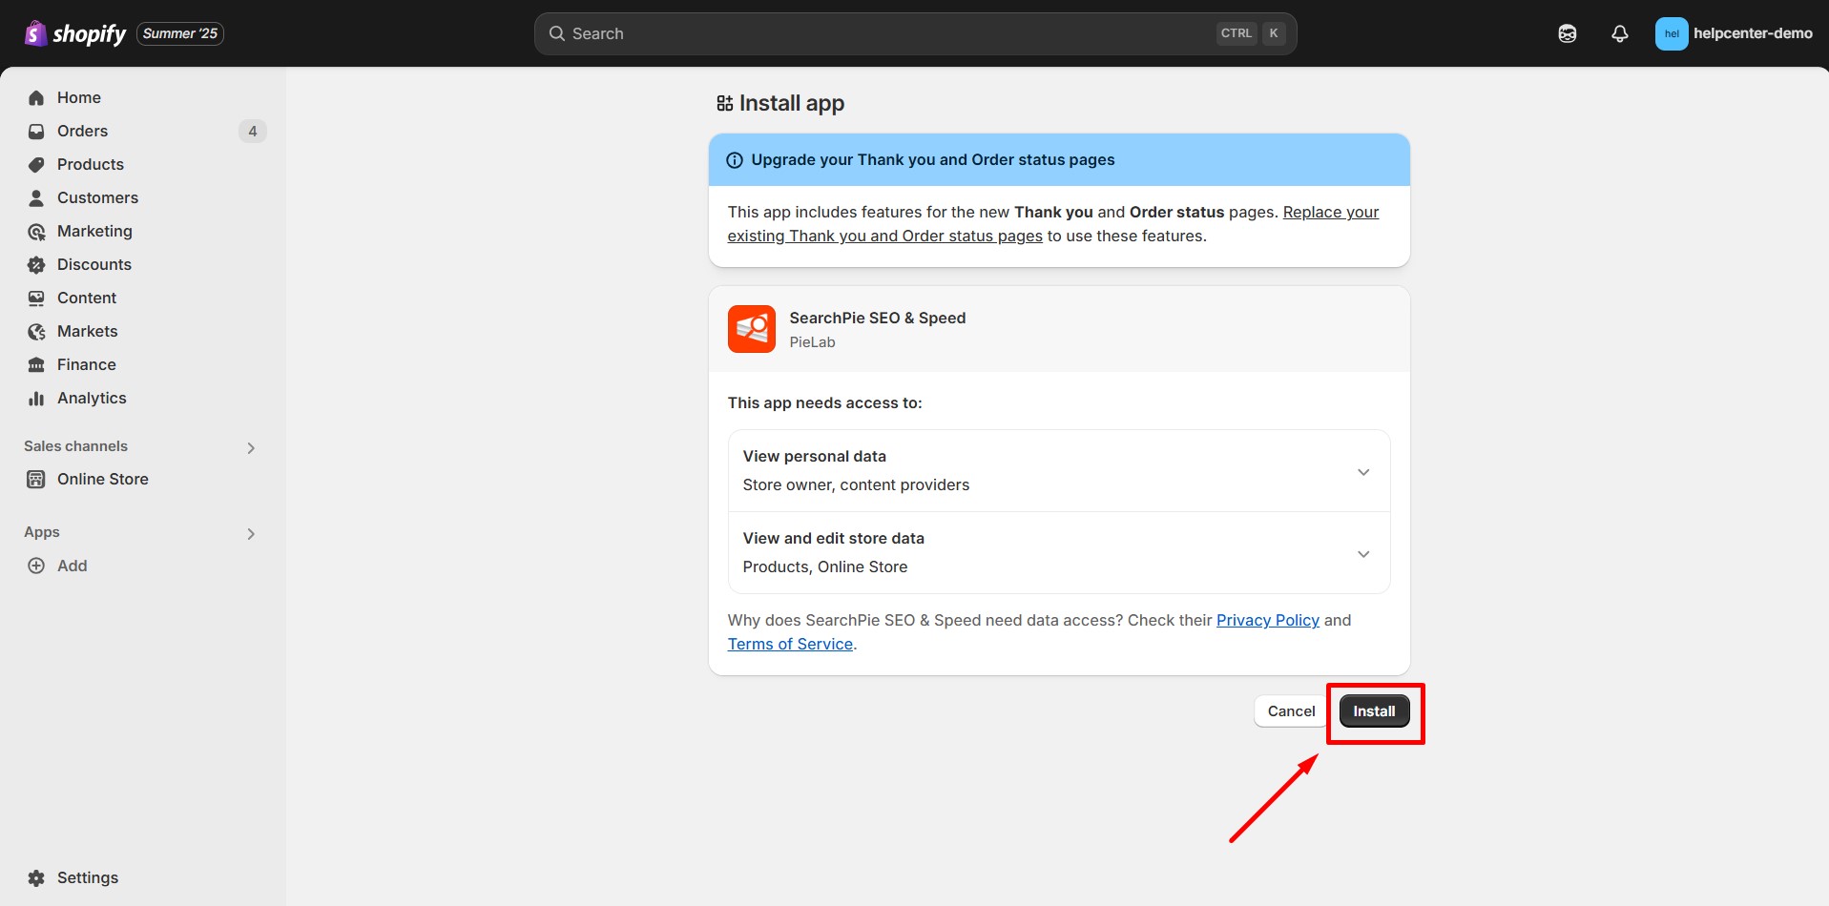Expand the Sales channels section
The height and width of the screenshot is (906, 1829).
250,447
